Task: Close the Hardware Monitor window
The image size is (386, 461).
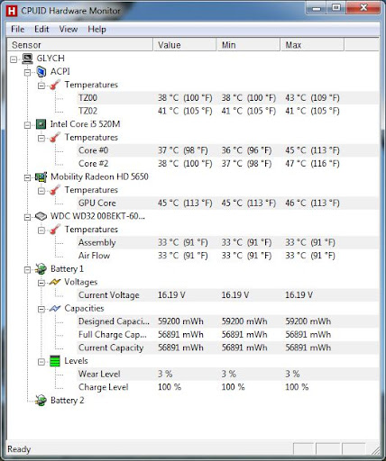Action: [x=363, y=8]
